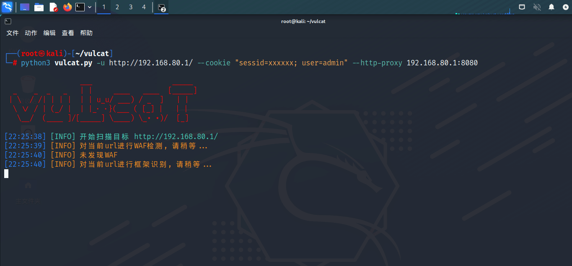Open the 编辑 menu
The width and height of the screenshot is (572, 266).
click(49, 33)
